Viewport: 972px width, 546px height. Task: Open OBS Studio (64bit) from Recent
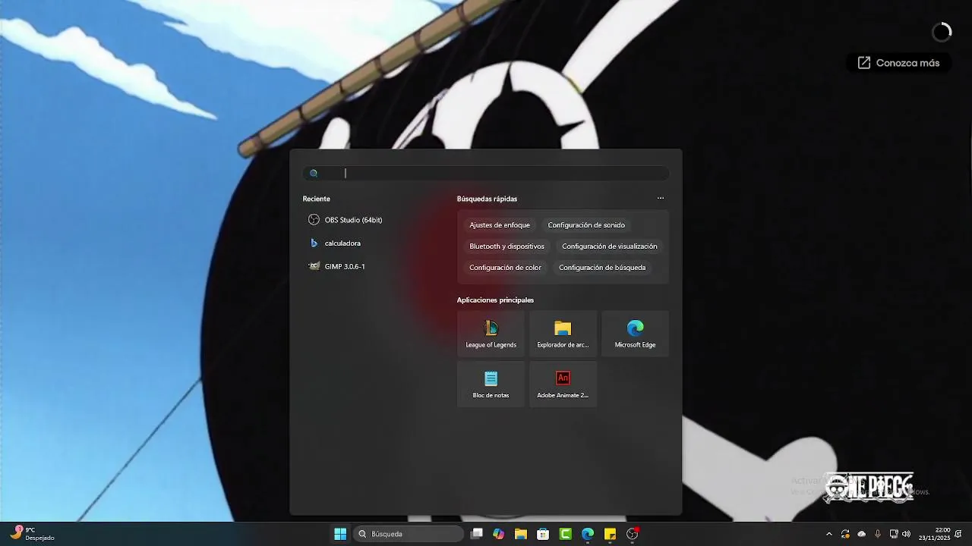(x=346, y=220)
